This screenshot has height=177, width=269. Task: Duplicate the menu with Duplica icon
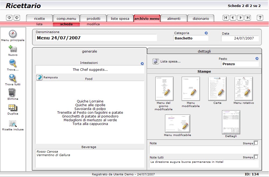13,108
